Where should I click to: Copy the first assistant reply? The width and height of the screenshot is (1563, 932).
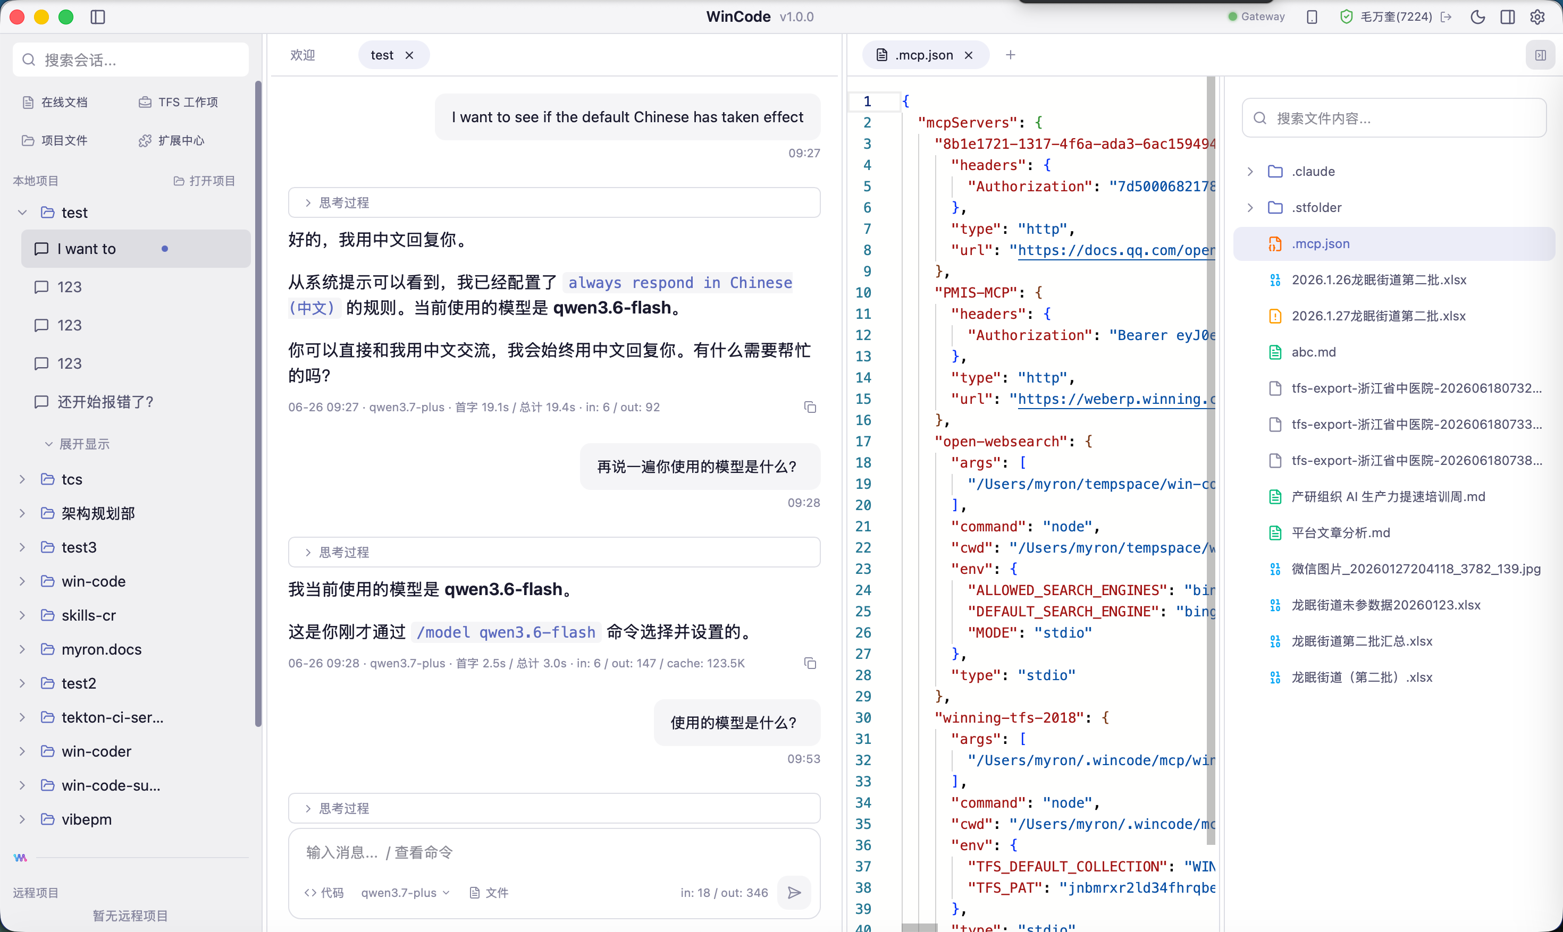coord(810,407)
